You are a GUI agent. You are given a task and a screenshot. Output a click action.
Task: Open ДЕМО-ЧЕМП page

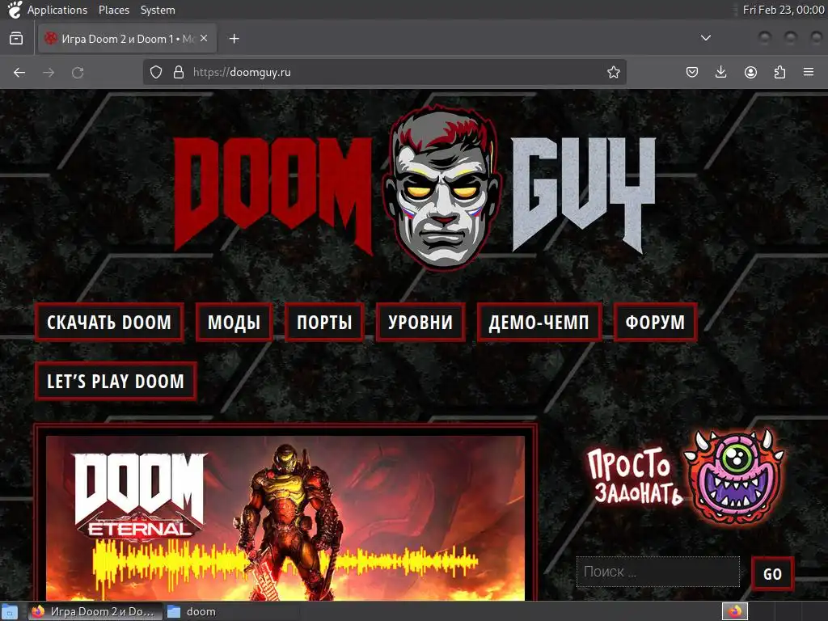point(539,322)
